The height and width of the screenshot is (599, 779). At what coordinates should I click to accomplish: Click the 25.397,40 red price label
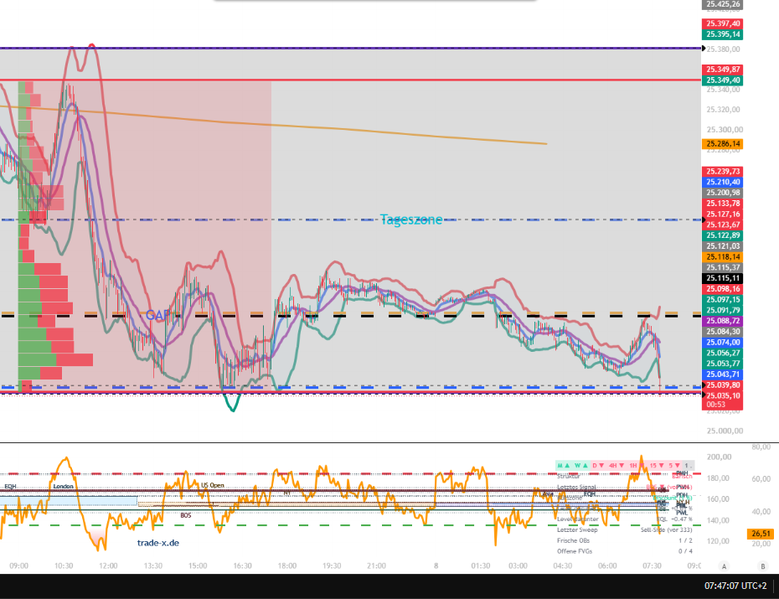point(722,23)
